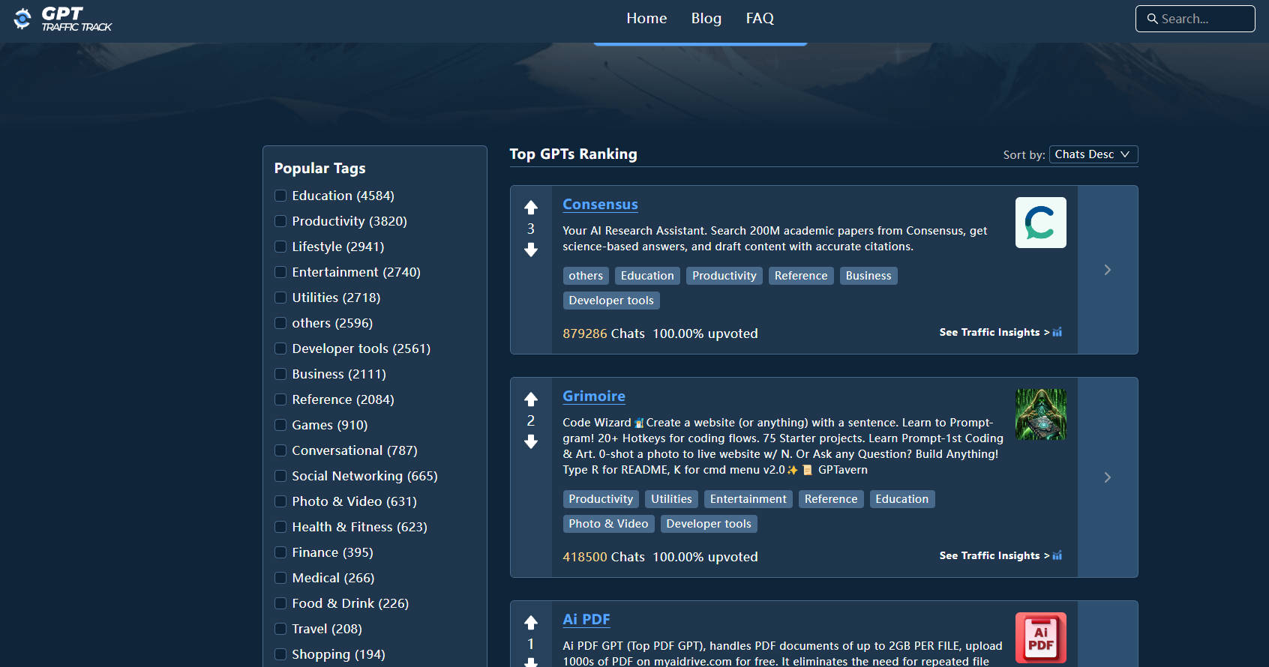Click the GPT Traffic Track logo
Screen dimensions: 1269x667
point(63,19)
